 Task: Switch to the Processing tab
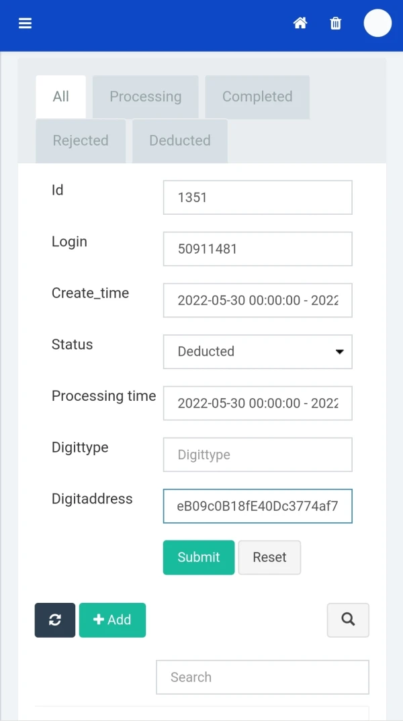point(145,97)
